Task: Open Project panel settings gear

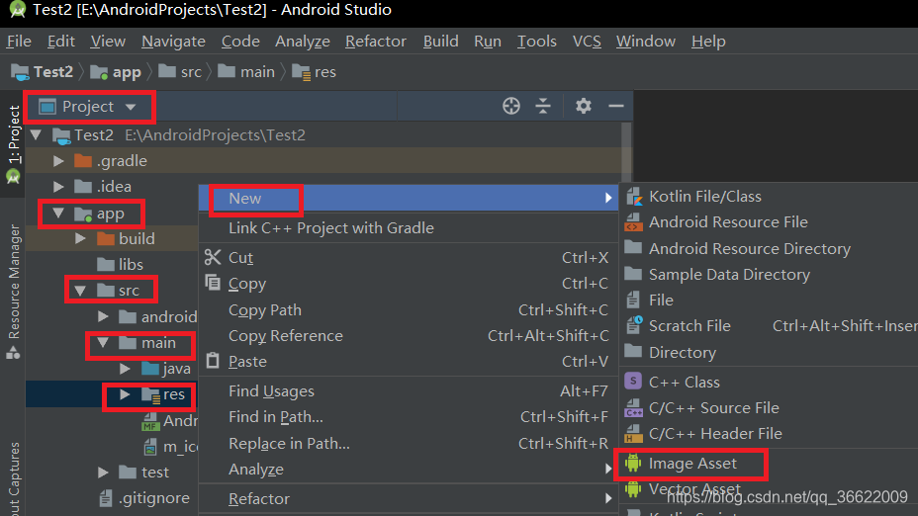Action: pos(583,106)
